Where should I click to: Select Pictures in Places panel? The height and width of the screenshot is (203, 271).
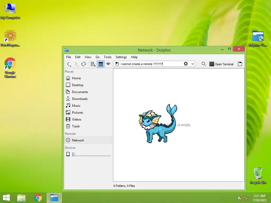(x=88, y=113)
